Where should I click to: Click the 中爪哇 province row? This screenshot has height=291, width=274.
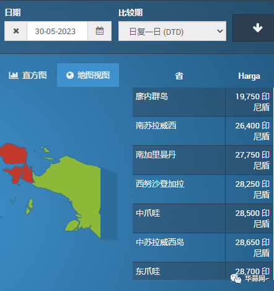(x=203, y=218)
